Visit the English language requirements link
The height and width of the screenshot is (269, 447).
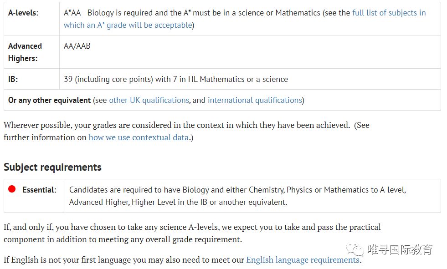303,260
